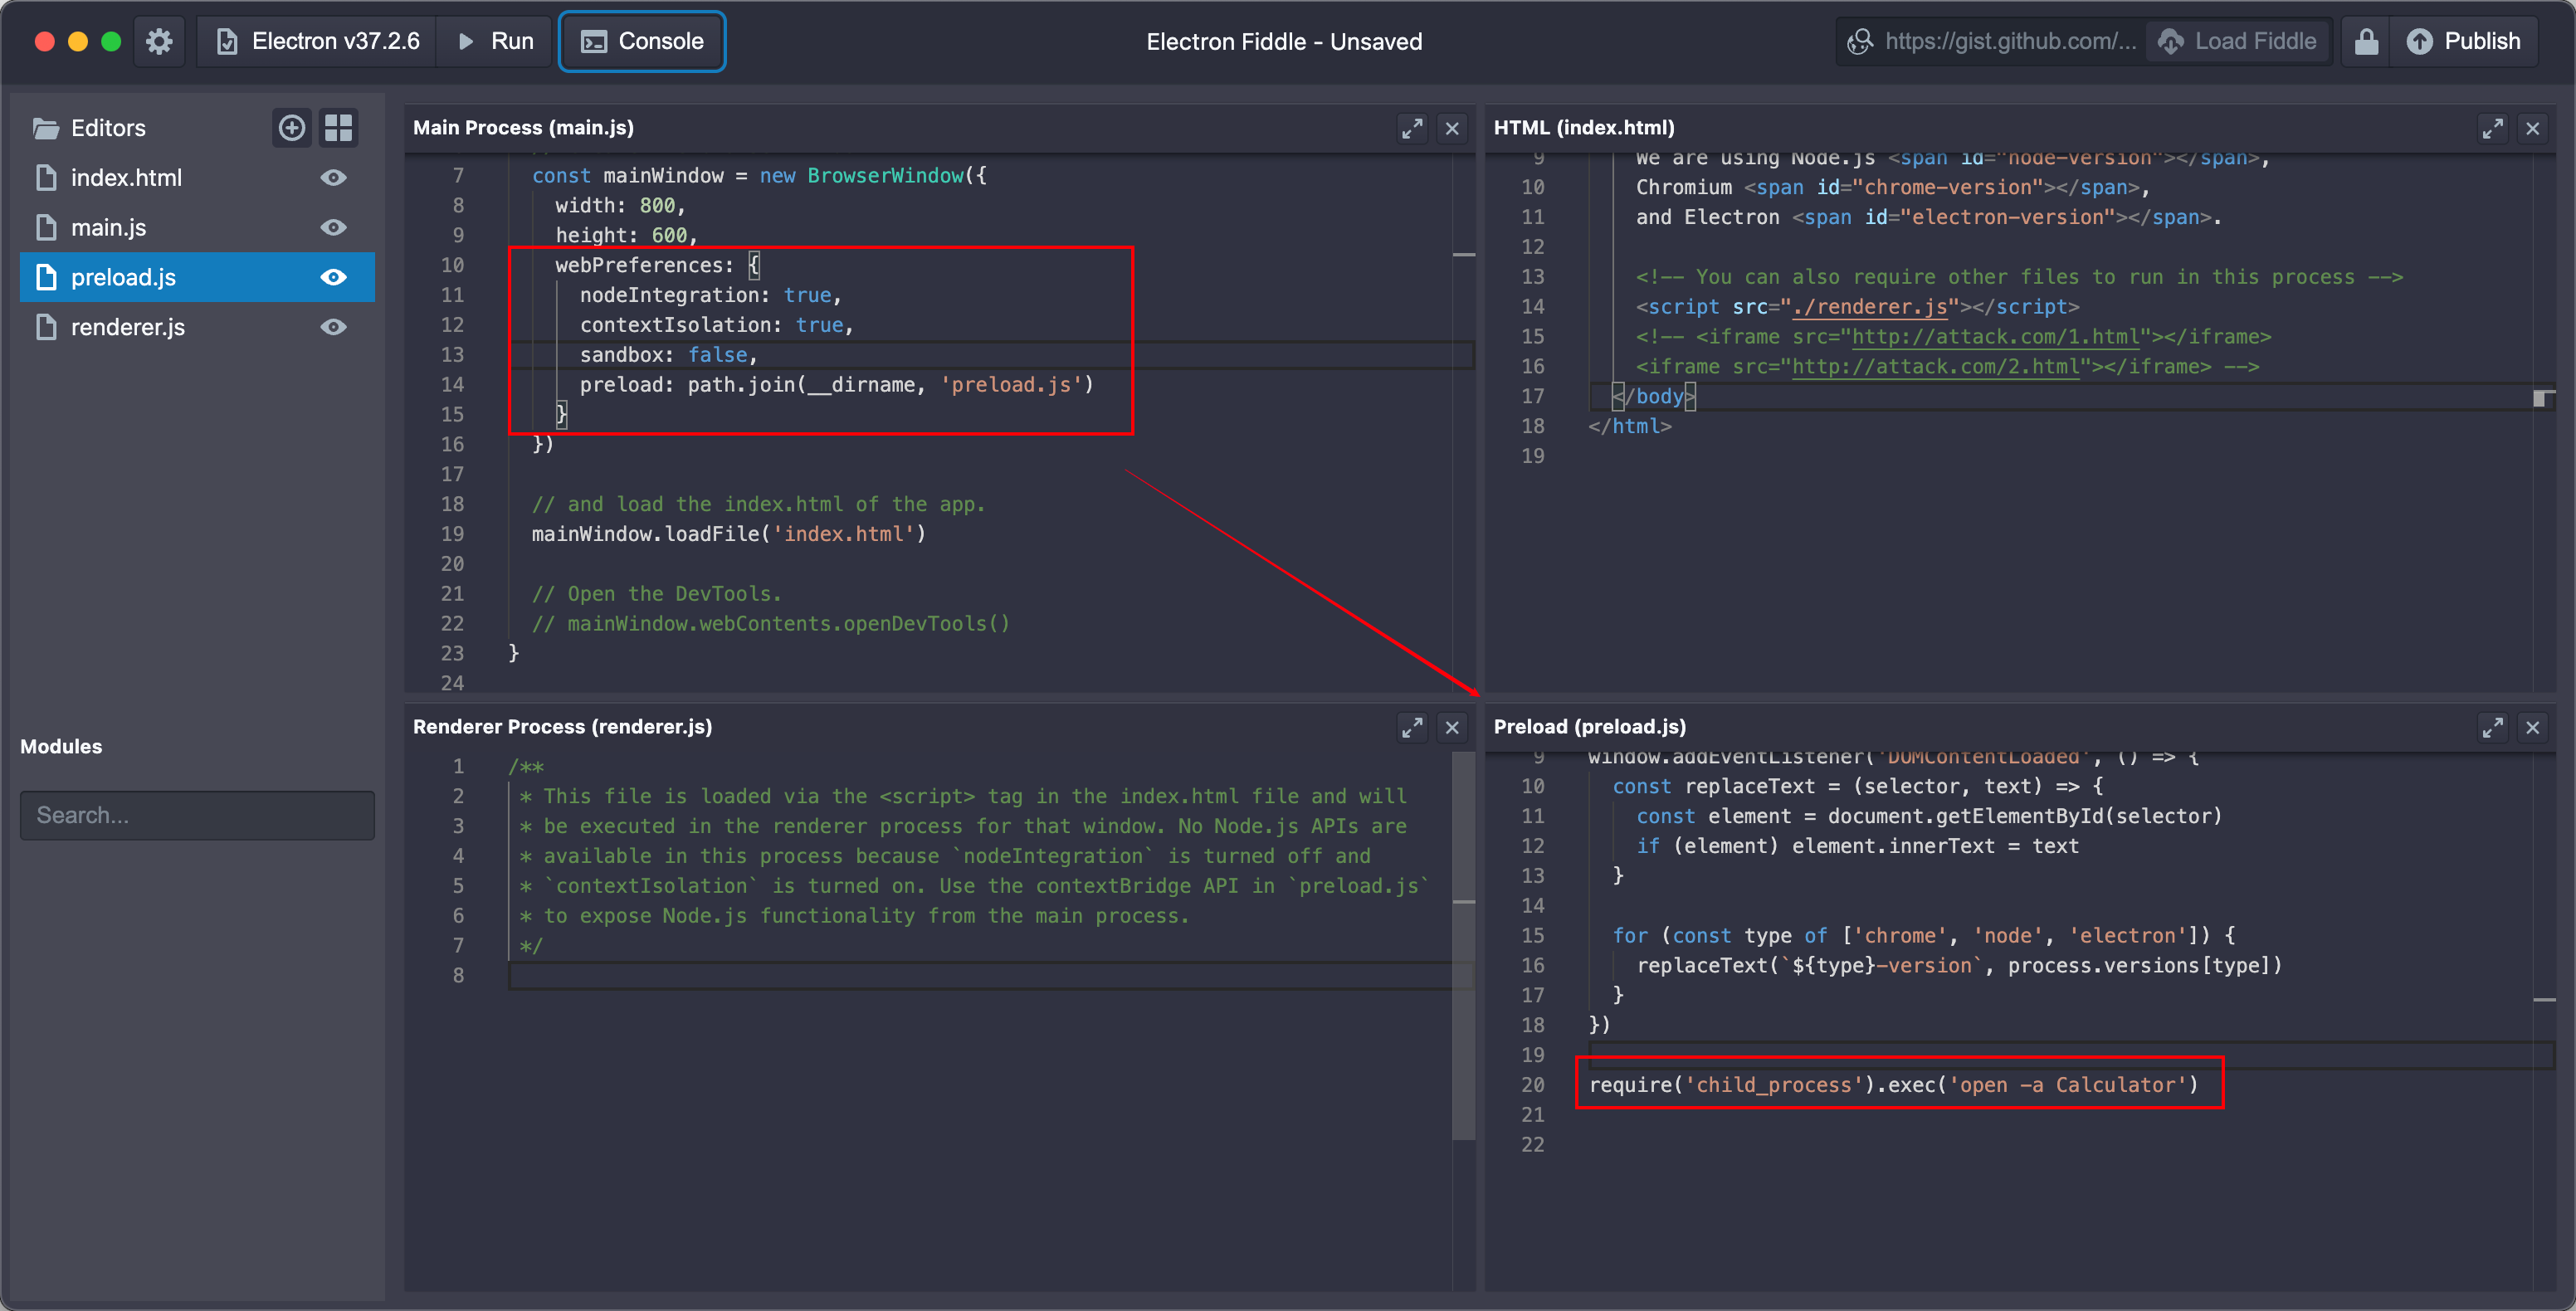Open the settings gear icon
Image resolution: width=2576 pixels, height=1311 pixels.
pos(159,41)
